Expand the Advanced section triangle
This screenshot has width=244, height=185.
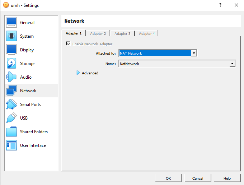tap(78, 73)
